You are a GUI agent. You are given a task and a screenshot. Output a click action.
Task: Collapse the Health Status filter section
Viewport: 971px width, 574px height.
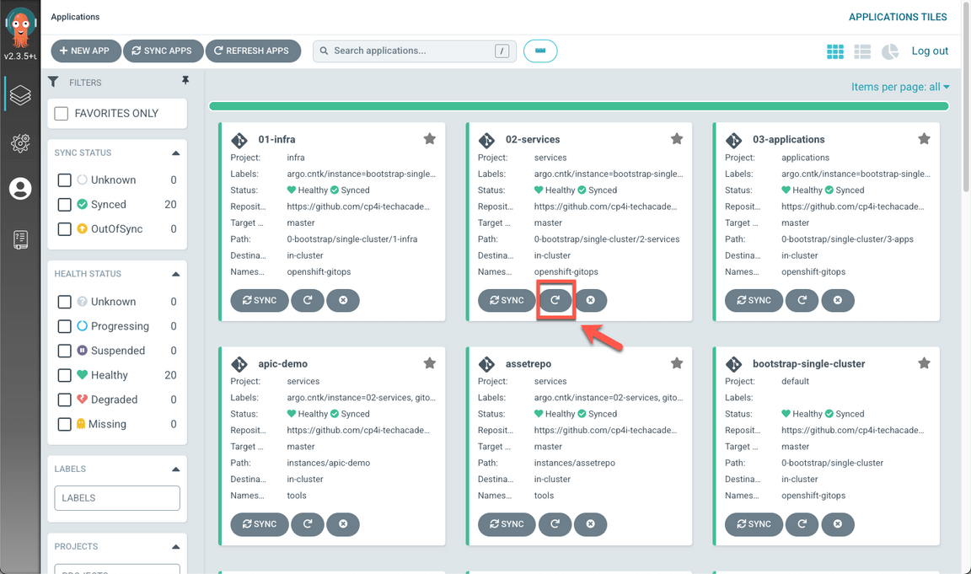tap(175, 274)
